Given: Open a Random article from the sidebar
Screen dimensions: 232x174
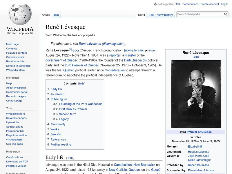Looking at the screenshot, I should click(x=16, y=61).
